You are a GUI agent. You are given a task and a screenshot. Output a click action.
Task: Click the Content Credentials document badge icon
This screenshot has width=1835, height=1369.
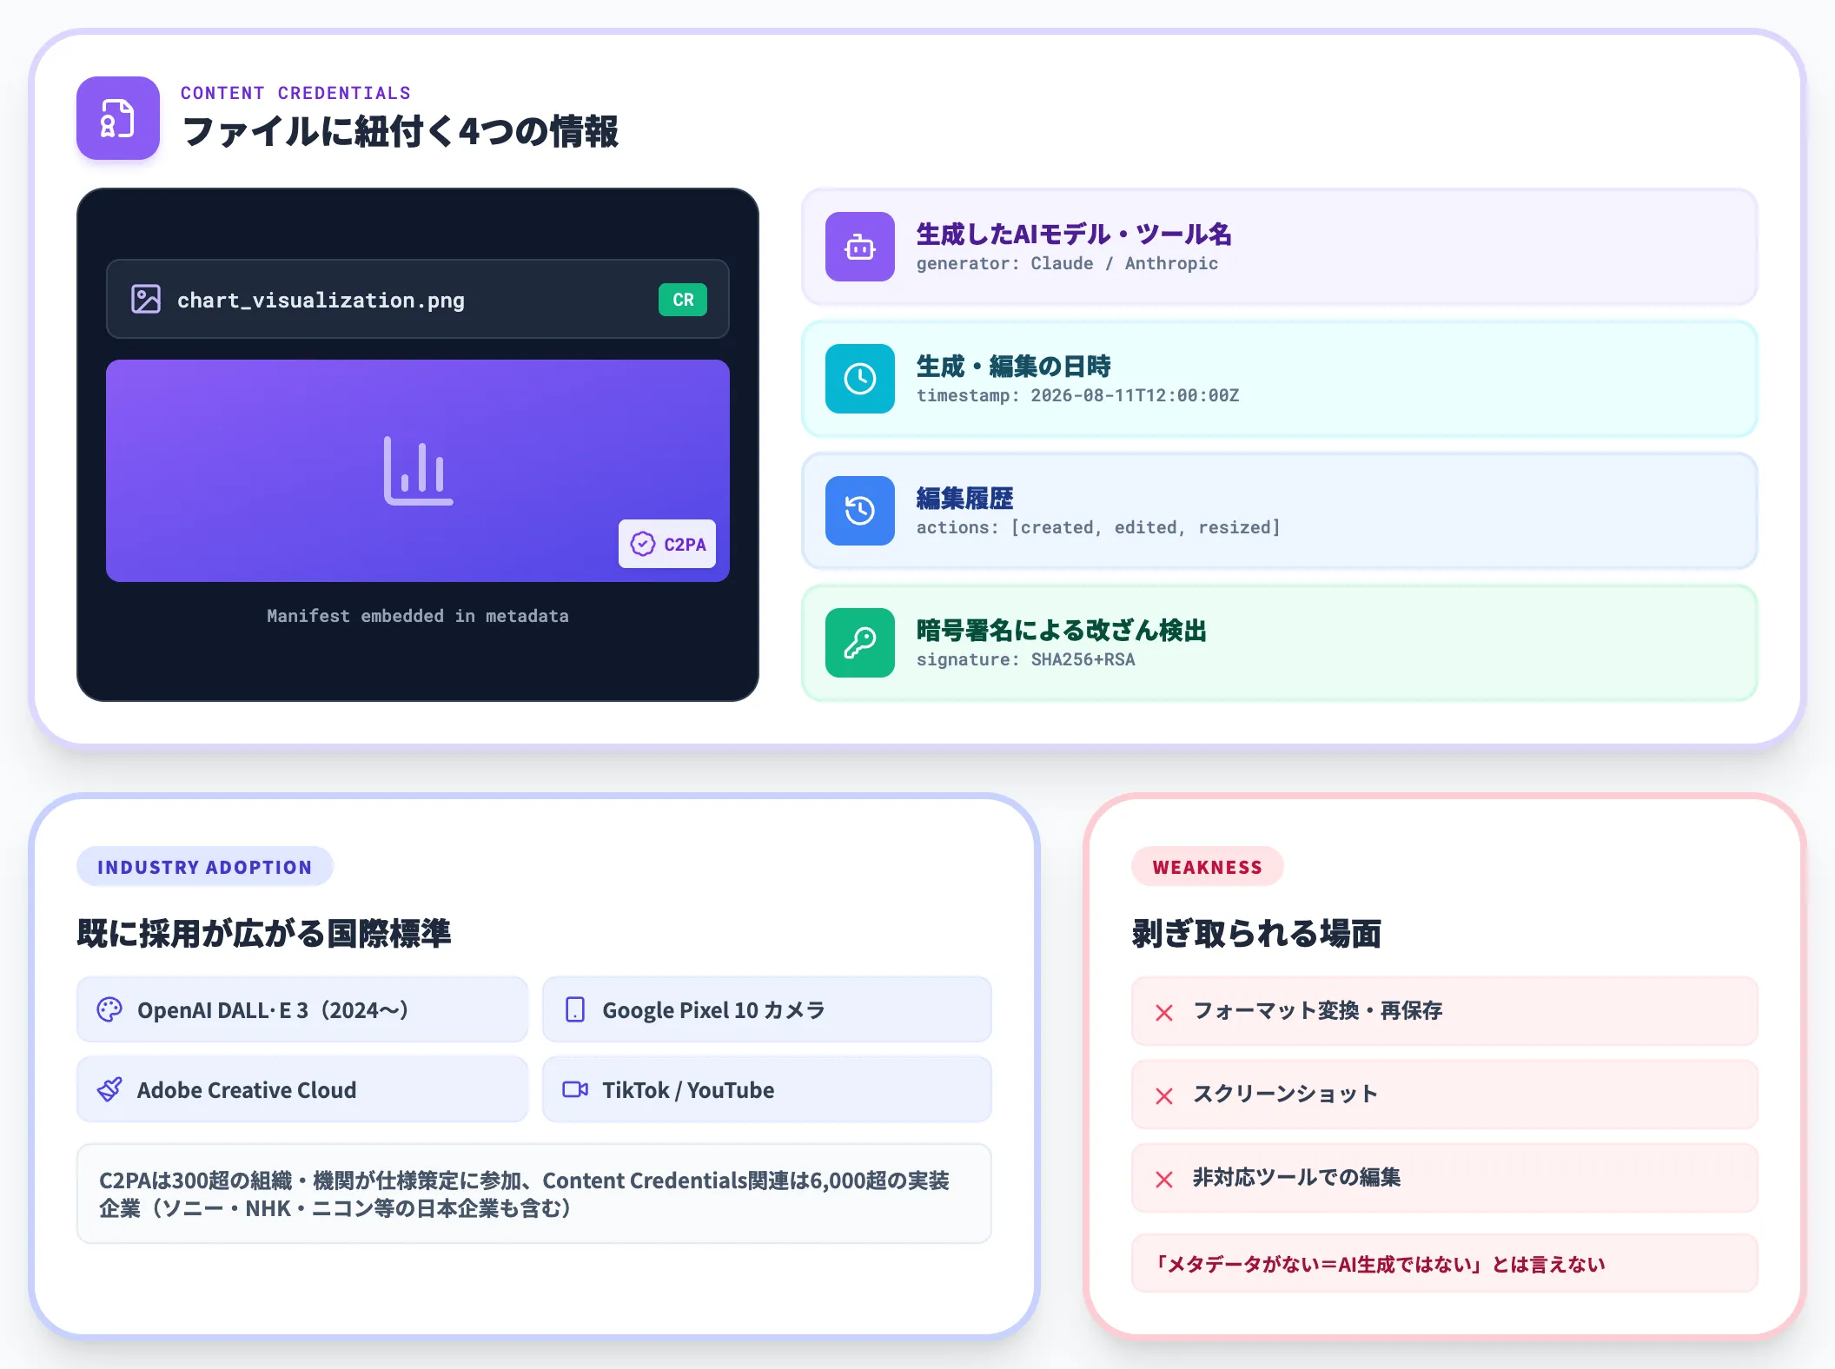point(118,118)
